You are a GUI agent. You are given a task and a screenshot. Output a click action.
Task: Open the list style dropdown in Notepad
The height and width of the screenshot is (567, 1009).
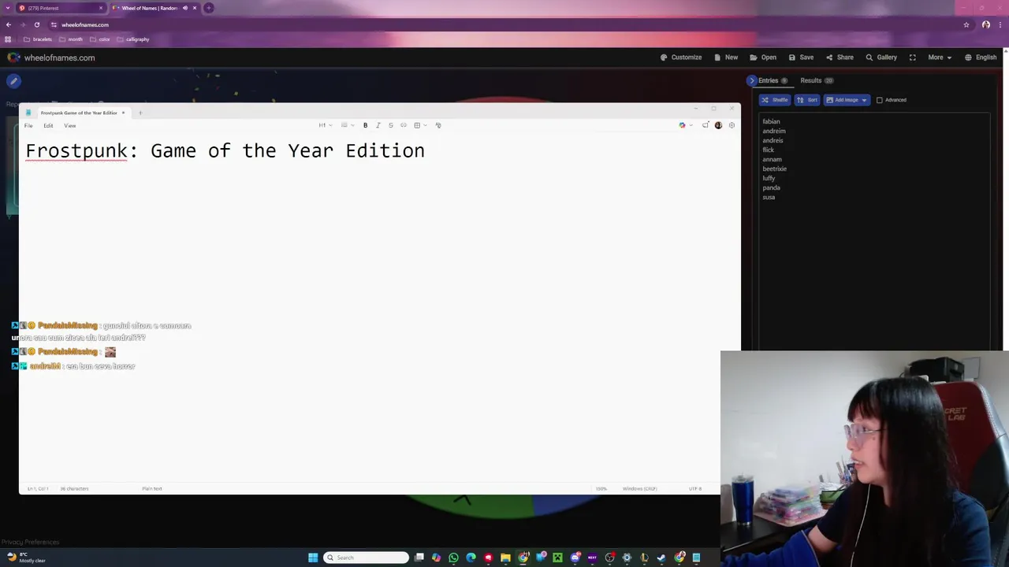(347, 125)
